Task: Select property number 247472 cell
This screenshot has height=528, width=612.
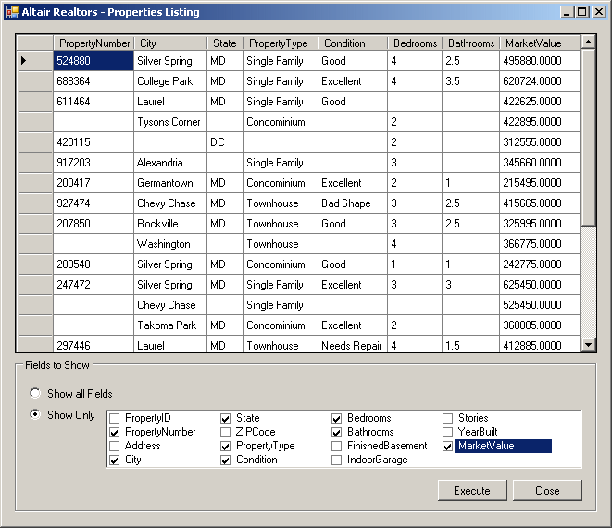Action: point(94,285)
